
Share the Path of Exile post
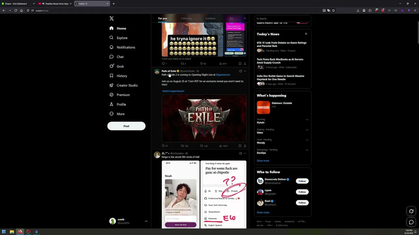pyautogui.click(x=245, y=146)
